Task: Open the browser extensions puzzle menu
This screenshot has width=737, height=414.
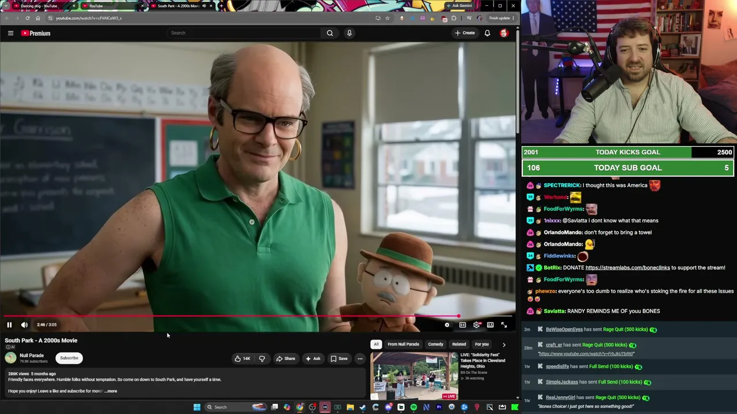Action: (x=454, y=18)
